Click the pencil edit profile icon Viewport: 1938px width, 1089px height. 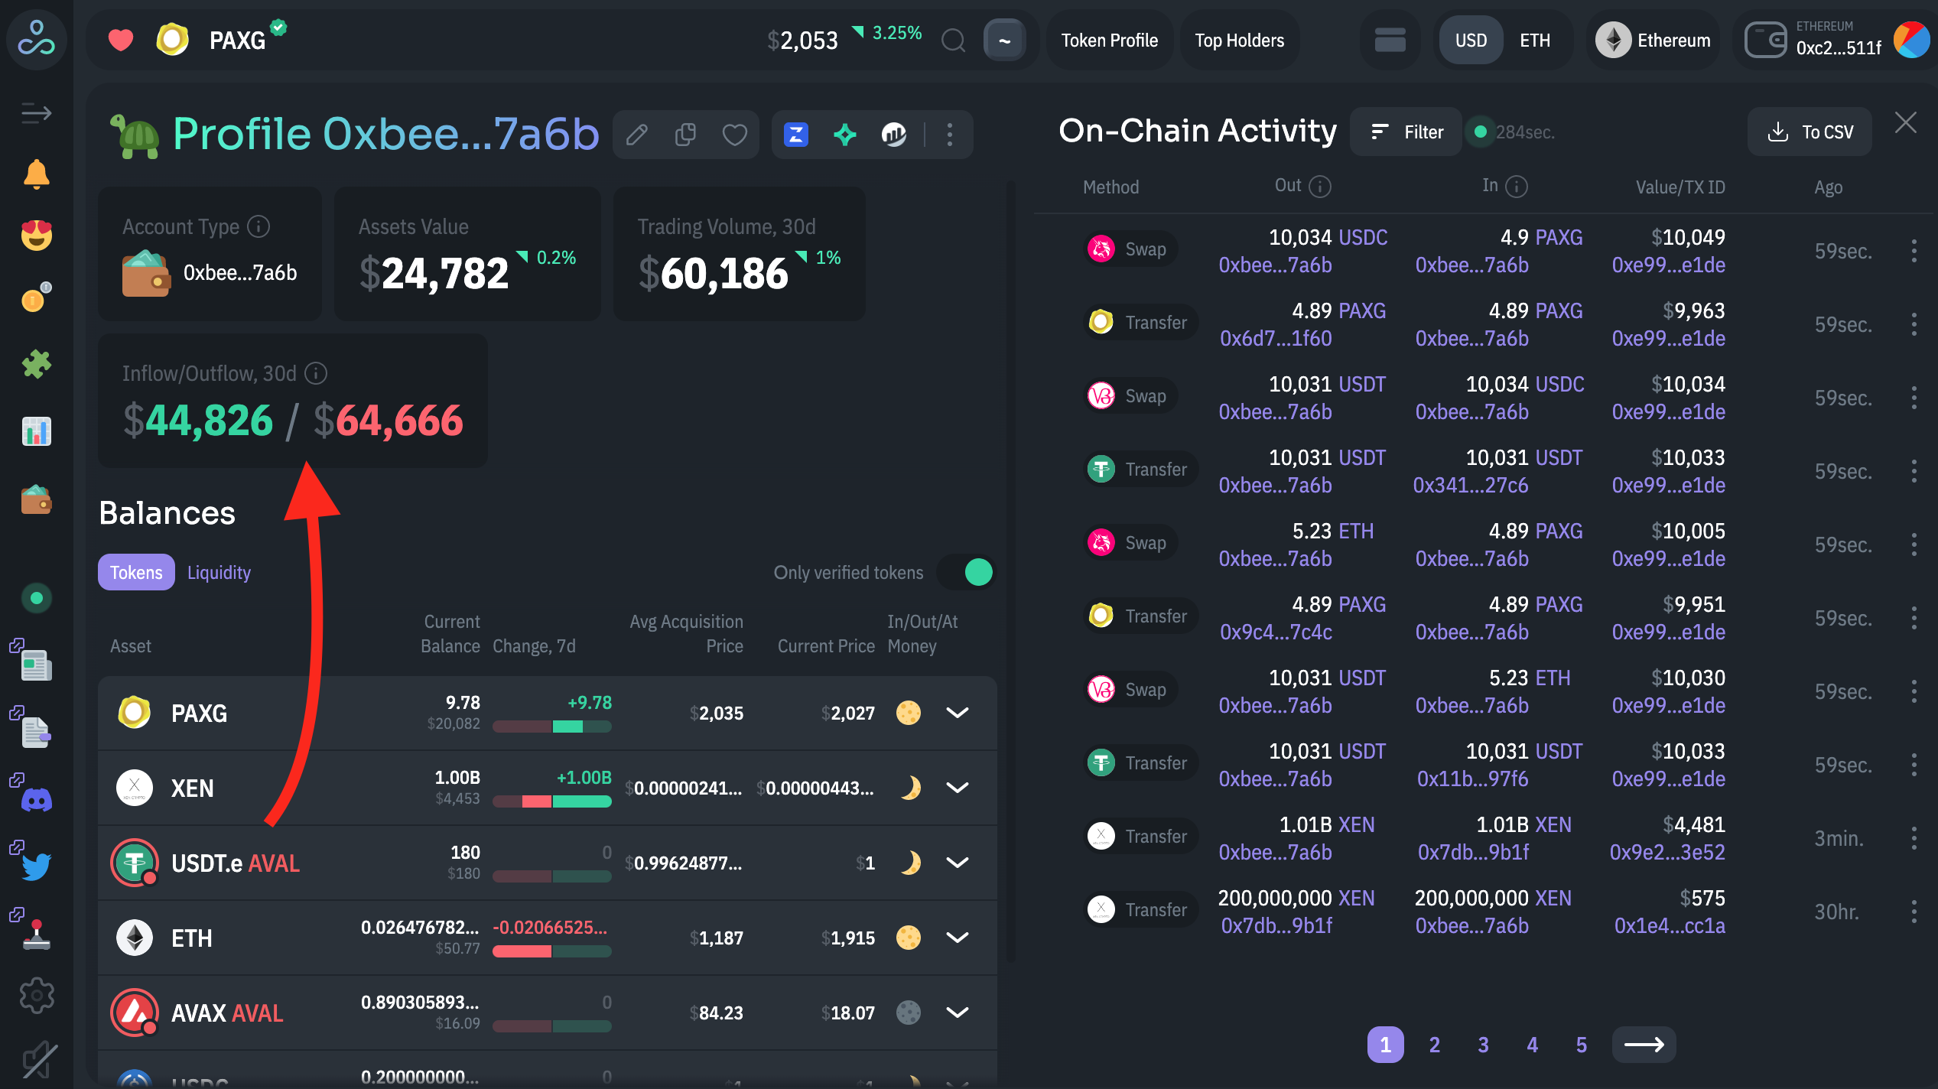coord(637,135)
